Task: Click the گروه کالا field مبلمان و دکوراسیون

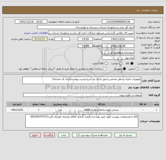Action: [82, 95]
